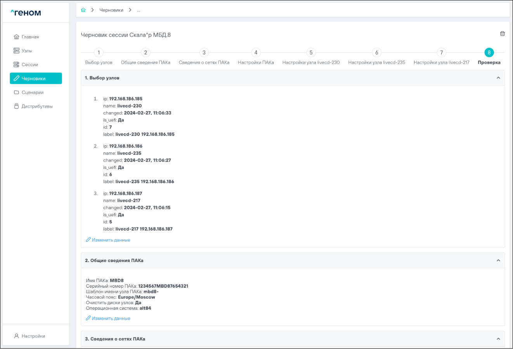Collapse the Сведения о сетях ПАКа section
Screen dimensions: 513x349
pos(498,339)
